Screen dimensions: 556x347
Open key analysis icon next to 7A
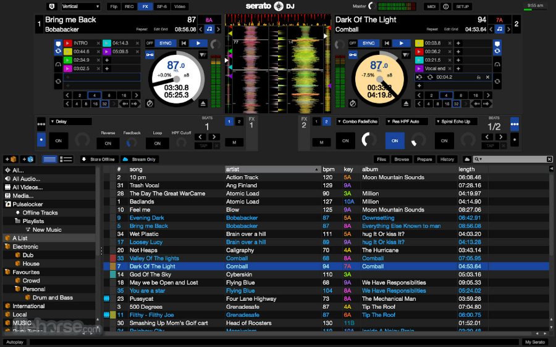(x=500, y=30)
